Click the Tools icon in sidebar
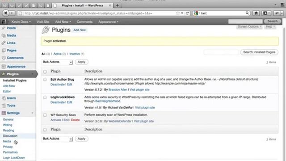This screenshot has width=286, height=161. [4, 106]
